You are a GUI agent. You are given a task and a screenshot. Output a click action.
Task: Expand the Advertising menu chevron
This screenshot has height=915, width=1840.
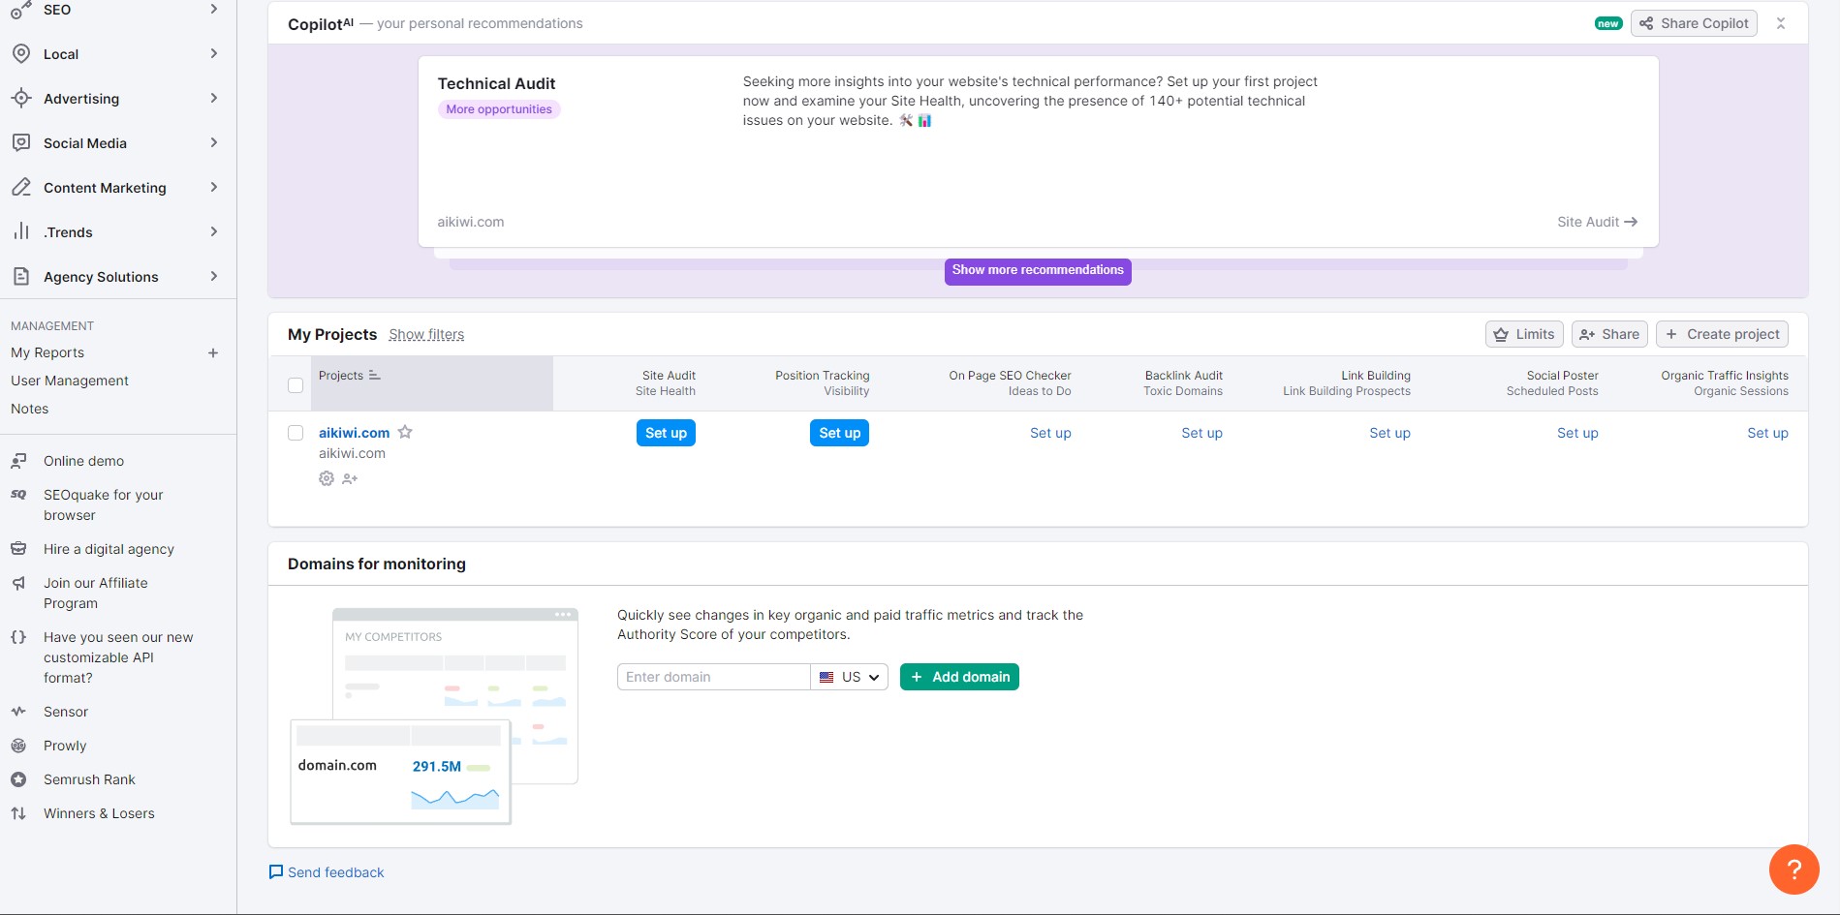(x=214, y=99)
